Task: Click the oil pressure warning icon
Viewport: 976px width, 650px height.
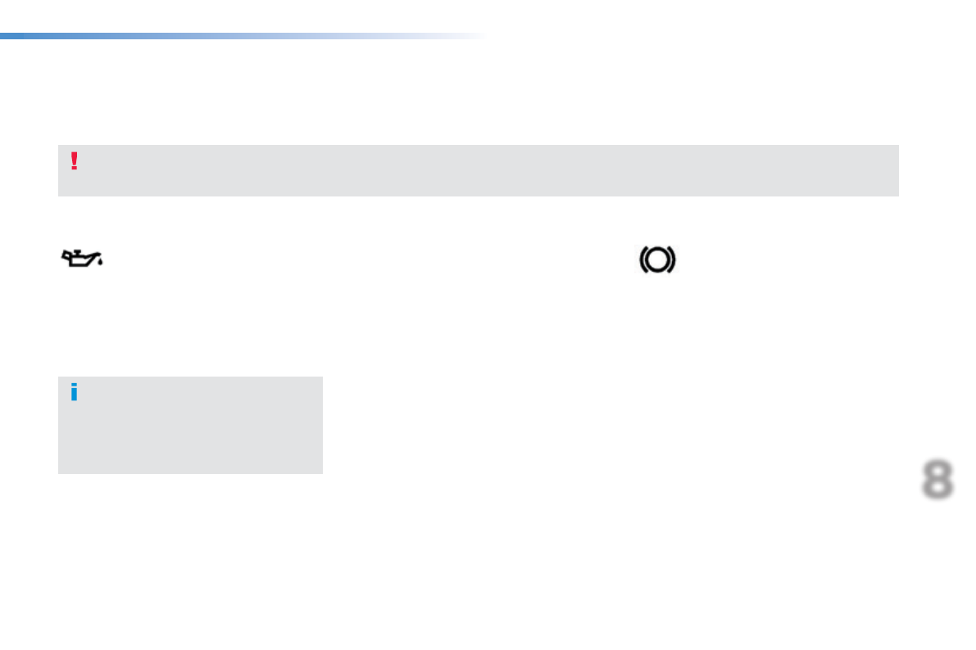Action: [82, 260]
